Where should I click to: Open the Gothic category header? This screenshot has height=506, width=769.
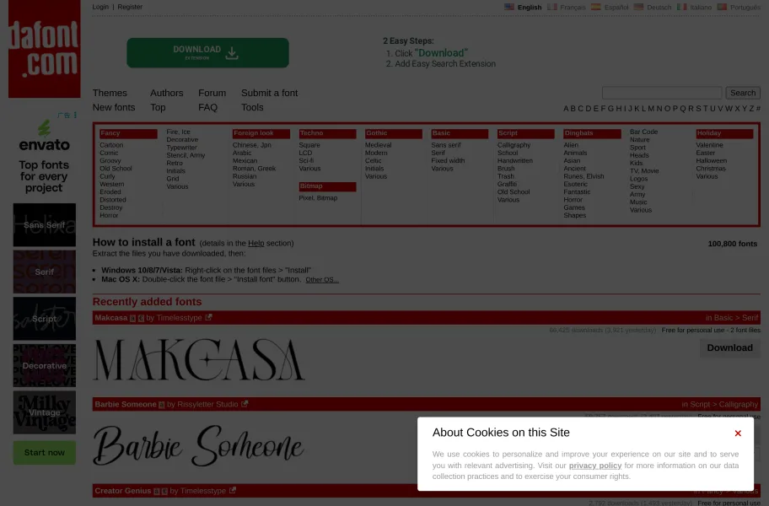(393, 133)
